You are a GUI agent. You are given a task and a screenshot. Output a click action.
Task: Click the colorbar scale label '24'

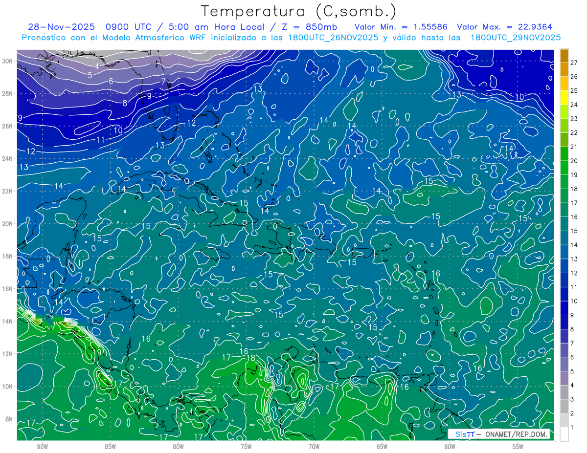point(574,105)
